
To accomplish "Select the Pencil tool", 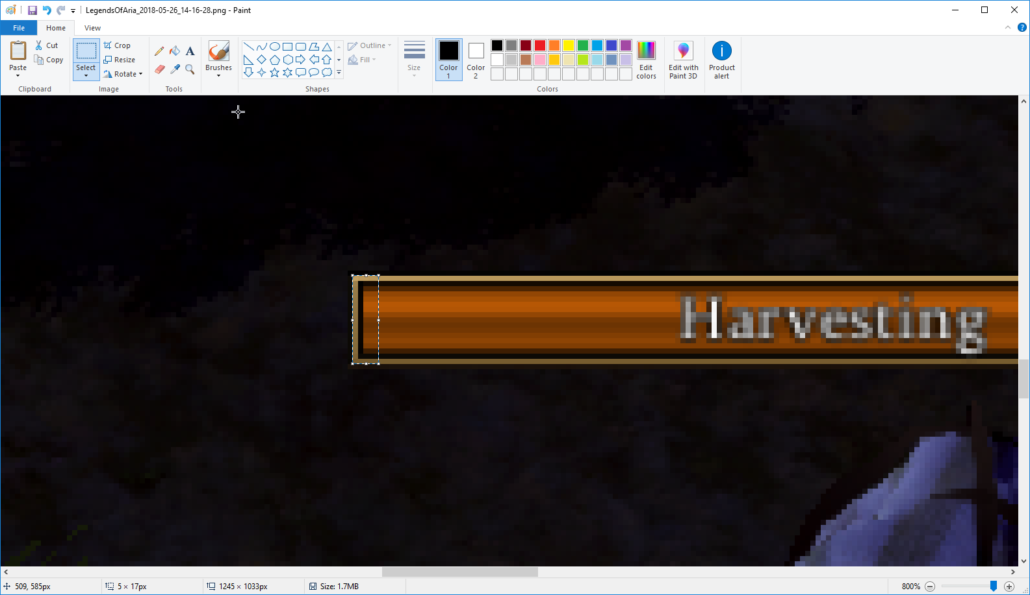I will pos(159,51).
